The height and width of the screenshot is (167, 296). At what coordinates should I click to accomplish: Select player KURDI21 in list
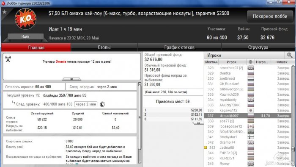pos(247,158)
